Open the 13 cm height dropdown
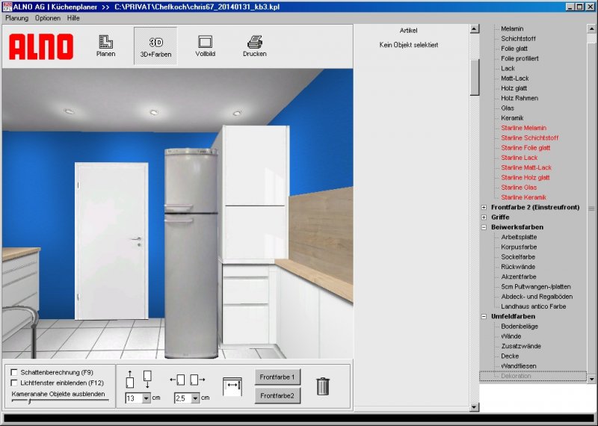 pyautogui.click(x=147, y=398)
